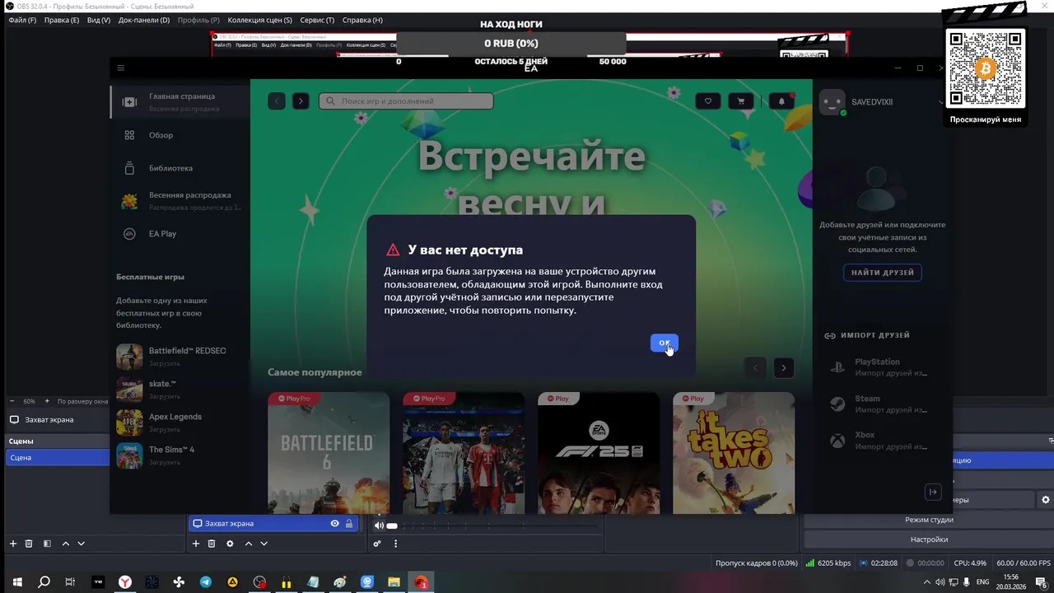
Task: Remove the selected OBS source
Action: 212,544
